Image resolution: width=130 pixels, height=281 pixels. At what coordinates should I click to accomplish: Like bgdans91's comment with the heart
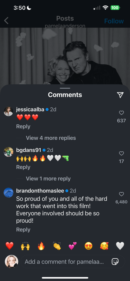121,153
